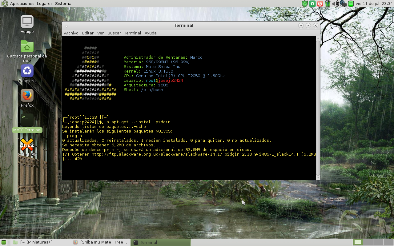Open the Archivo menu in Terminal

[x=71, y=33]
